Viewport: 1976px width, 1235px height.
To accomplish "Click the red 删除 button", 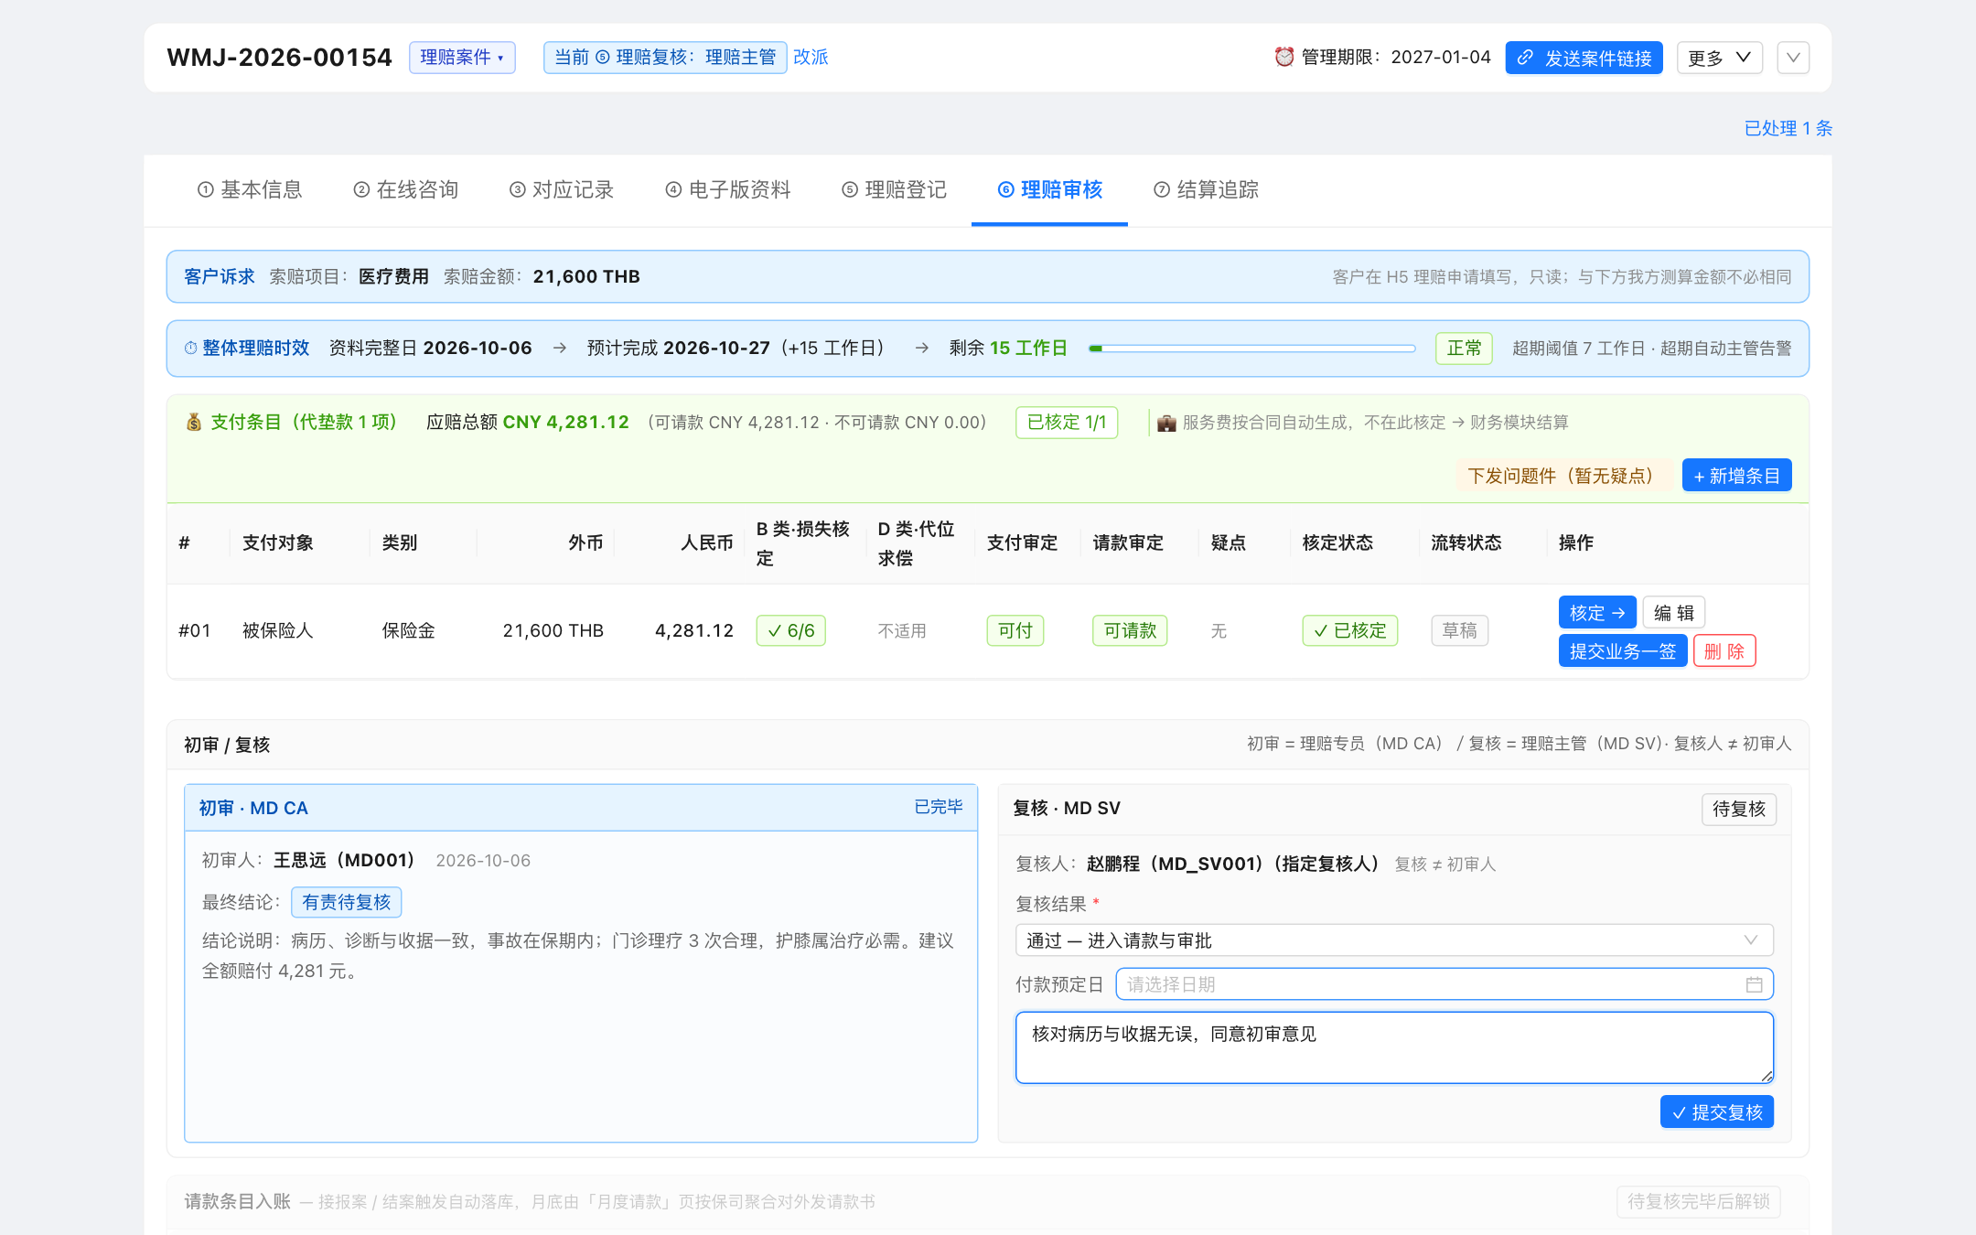I will tap(1724, 651).
